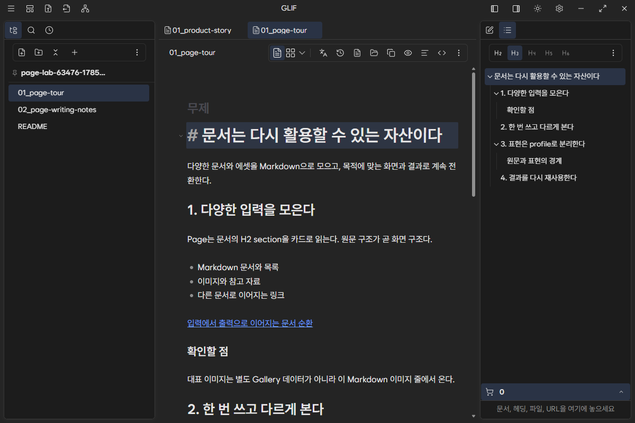This screenshot has height=423, width=635.
Task: Jump to outline entry '확인할 점'
Action: (520, 110)
